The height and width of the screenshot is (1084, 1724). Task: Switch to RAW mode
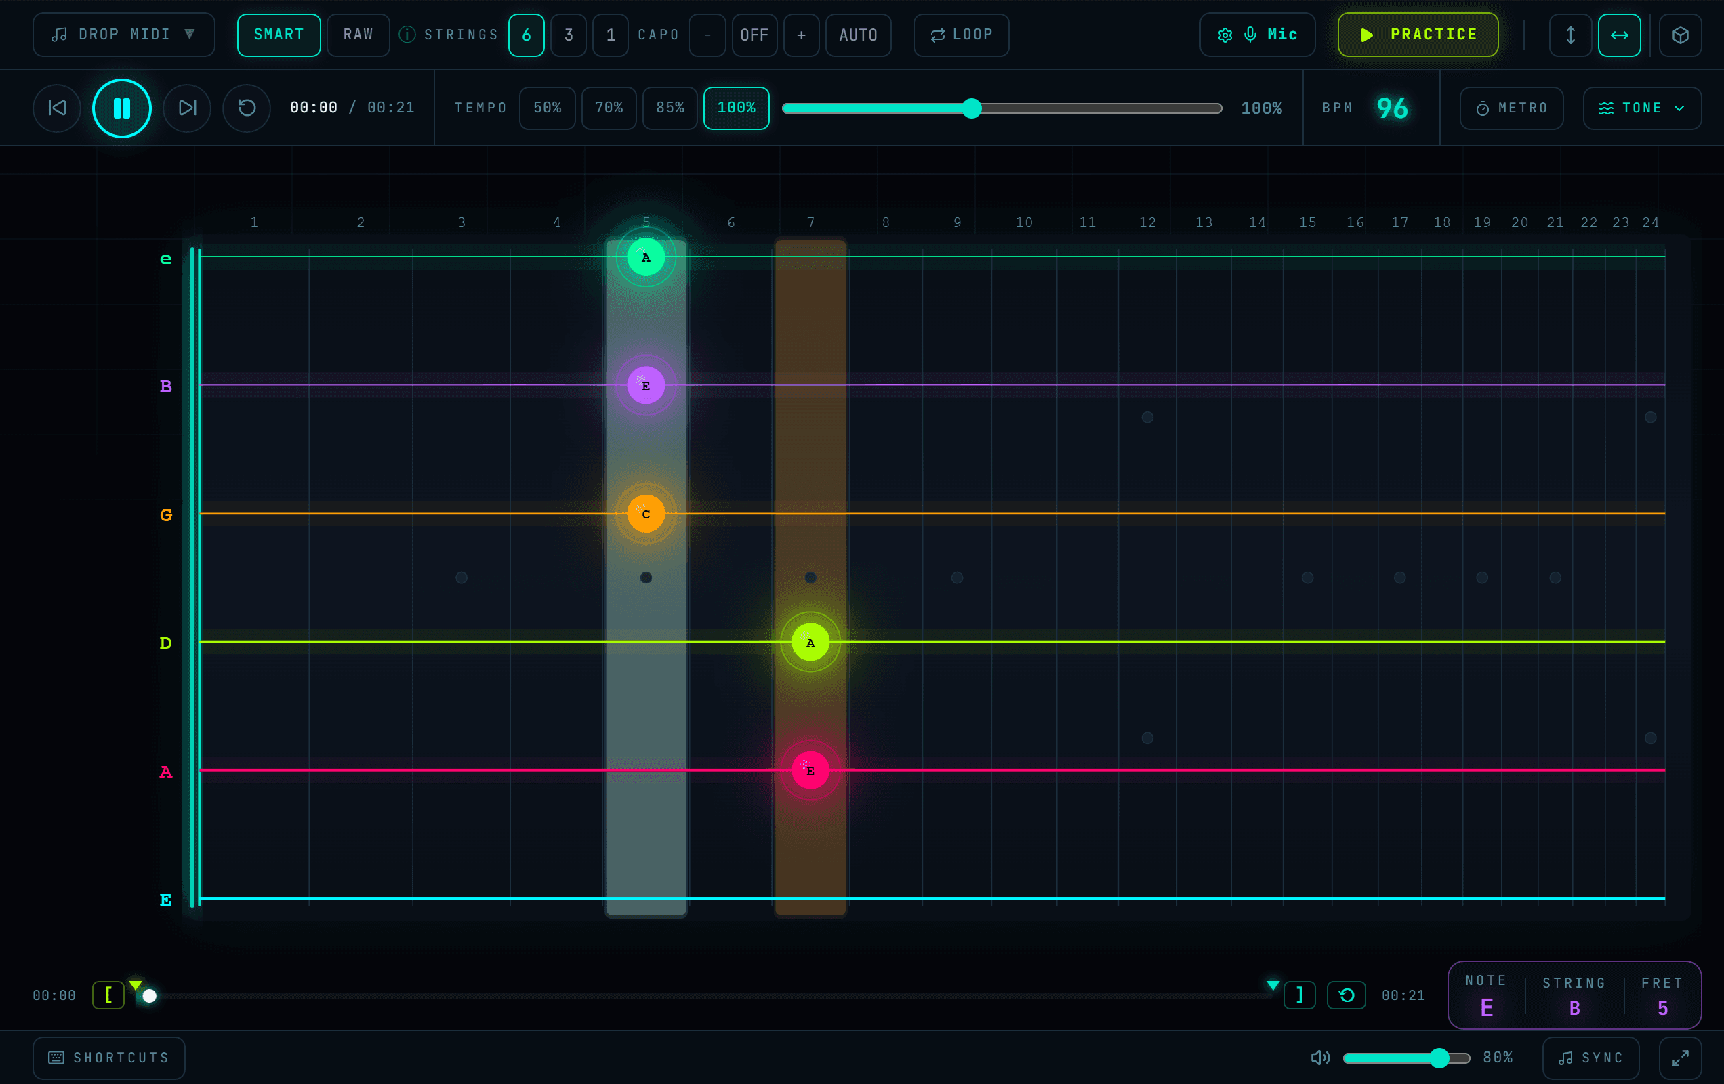pyautogui.click(x=358, y=35)
